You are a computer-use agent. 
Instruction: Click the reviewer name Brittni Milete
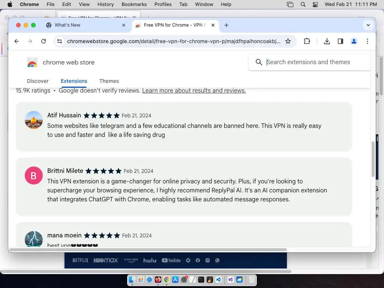click(x=65, y=171)
